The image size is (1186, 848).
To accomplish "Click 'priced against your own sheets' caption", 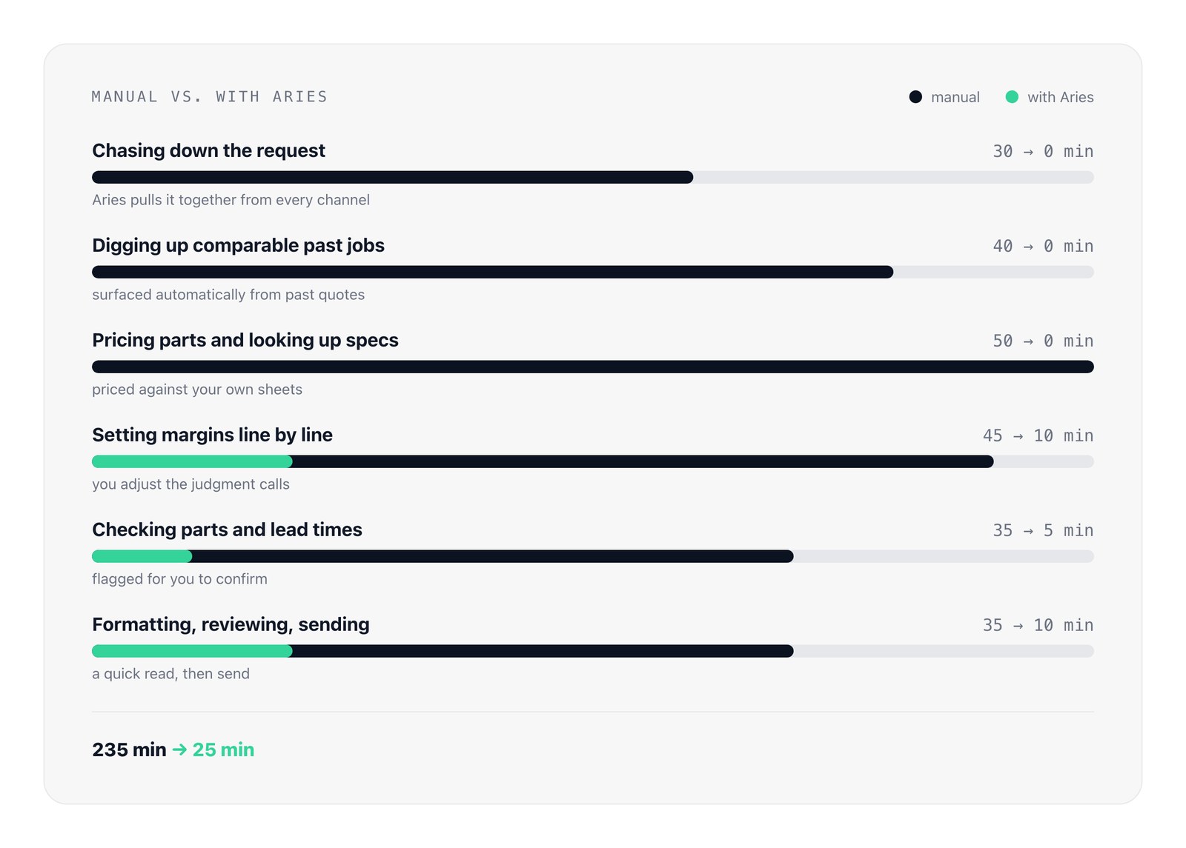I will pos(197,390).
